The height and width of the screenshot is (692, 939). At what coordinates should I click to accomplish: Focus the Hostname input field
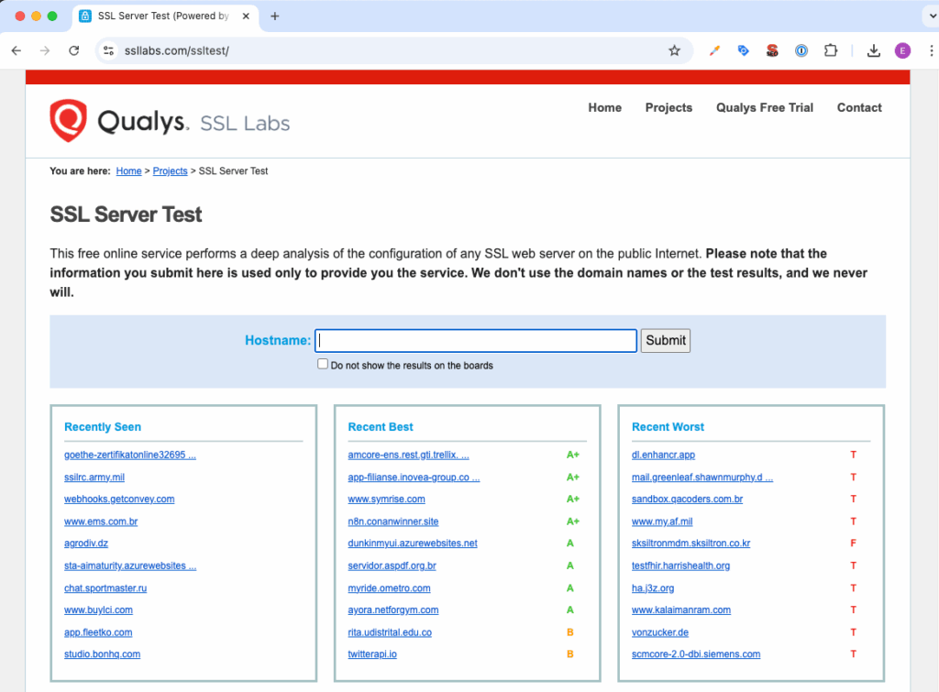pyautogui.click(x=476, y=341)
